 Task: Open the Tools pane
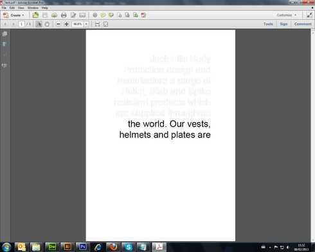pos(268,24)
